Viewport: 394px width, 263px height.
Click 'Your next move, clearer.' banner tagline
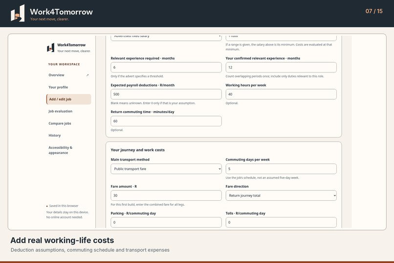pyautogui.click(x=49, y=19)
